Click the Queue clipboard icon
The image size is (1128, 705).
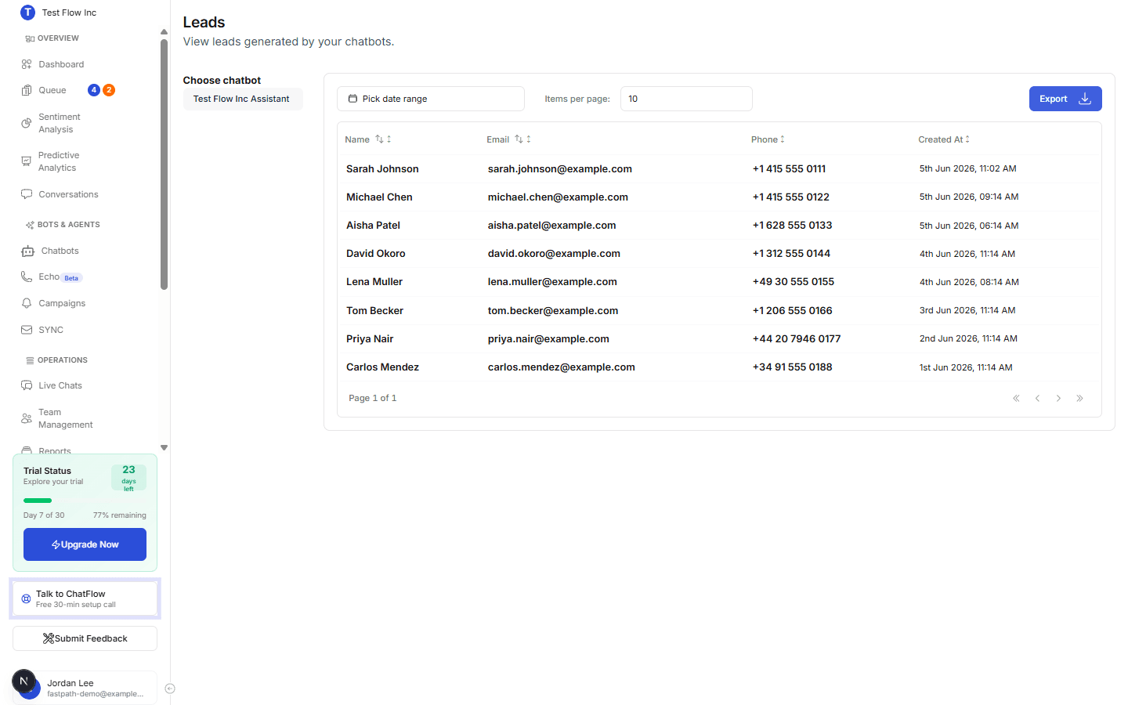[27, 90]
